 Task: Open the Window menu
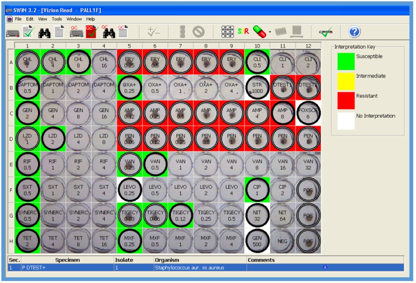(74, 19)
